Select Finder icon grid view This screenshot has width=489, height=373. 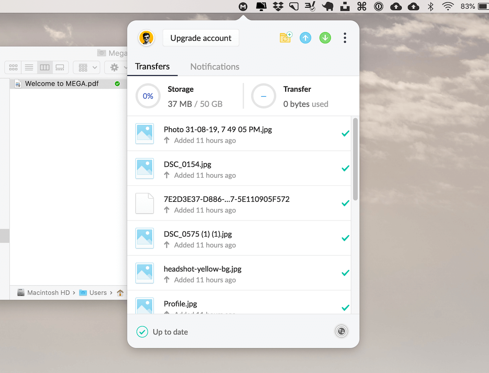13,67
